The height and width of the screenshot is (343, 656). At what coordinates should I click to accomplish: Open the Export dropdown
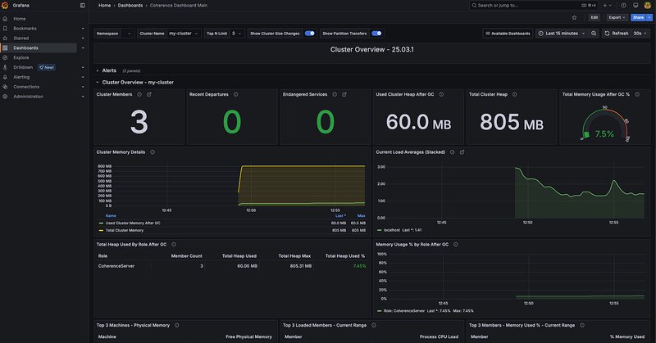617,17
